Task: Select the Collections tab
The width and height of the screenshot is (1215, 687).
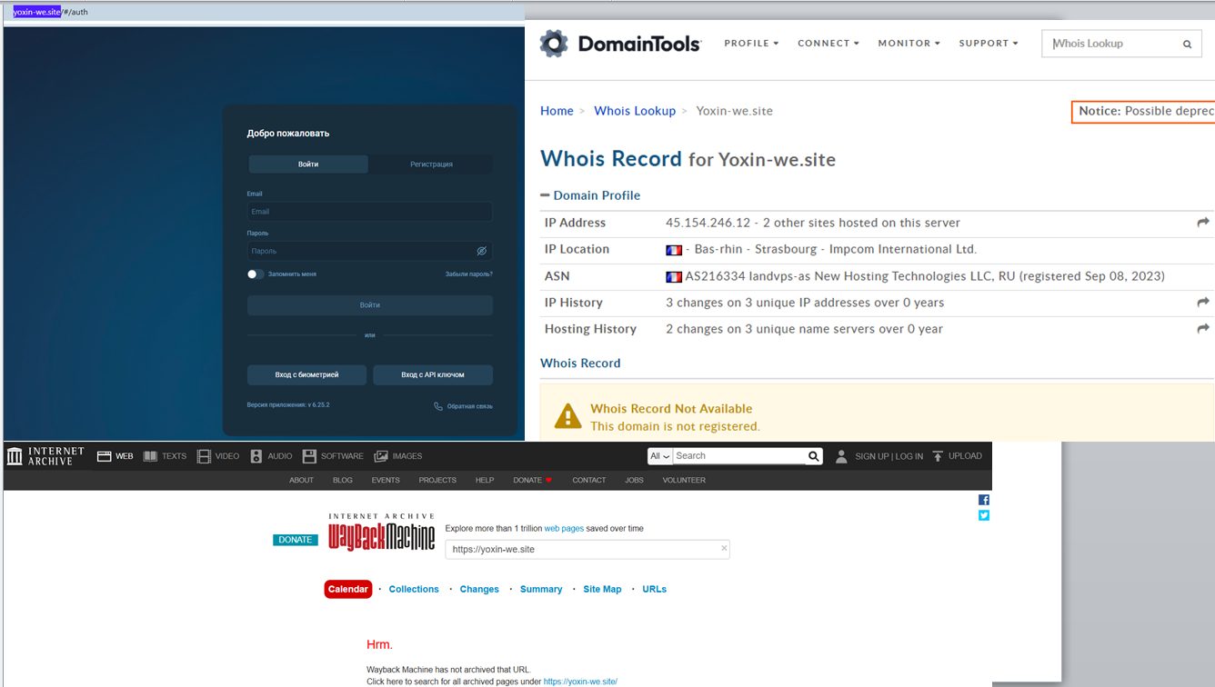Action: pos(414,589)
